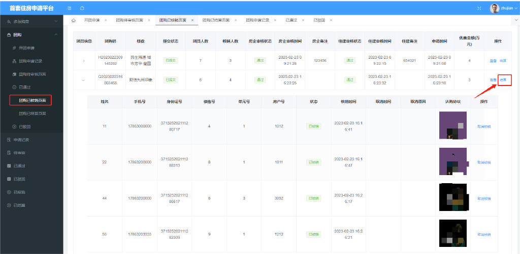520x254 pixels.
Task: Click the 财信九州印象 楼盘 cell
Action: pyautogui.click(x=141, y=80)
